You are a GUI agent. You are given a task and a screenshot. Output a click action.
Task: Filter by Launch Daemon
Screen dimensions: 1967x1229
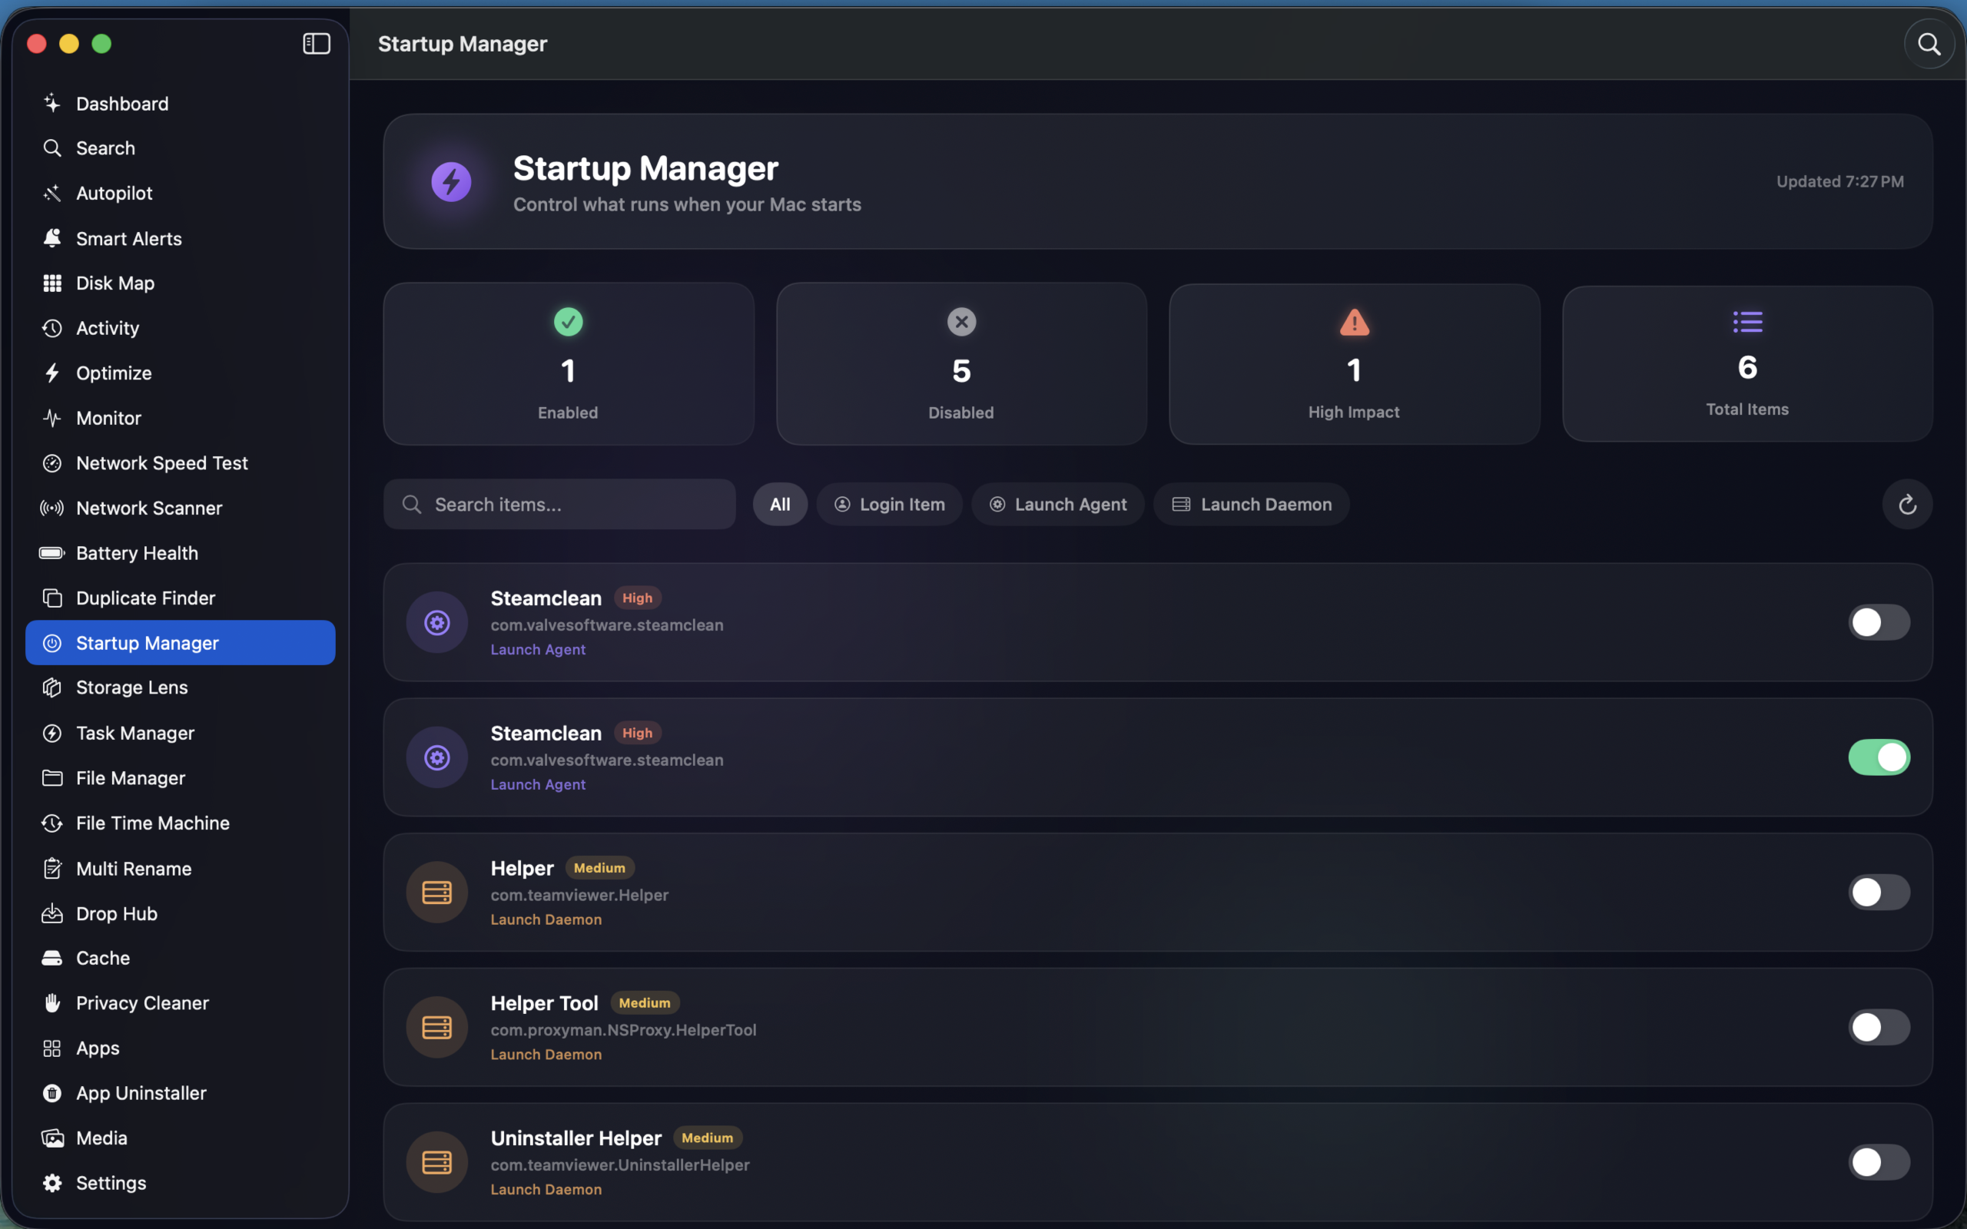pos(1251,505)
